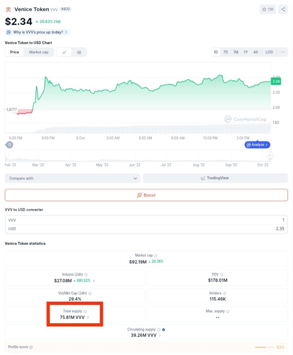Screen dimensions: 293x355
Task: Set chart range to 1D
Action: pos(216,52)
